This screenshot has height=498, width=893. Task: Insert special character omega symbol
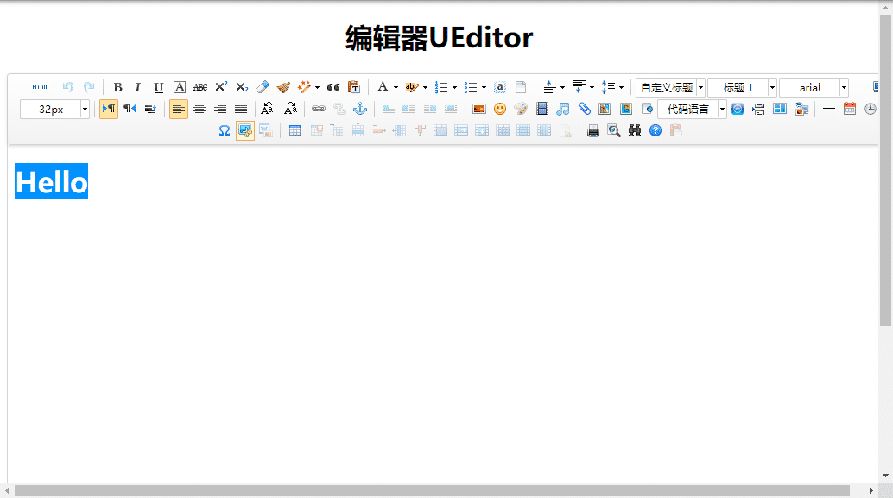click(x=225, y=131)
